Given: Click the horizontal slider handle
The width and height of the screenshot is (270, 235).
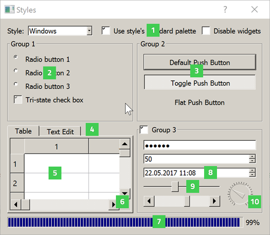Looking at the screenshot, I should point(175,186).
